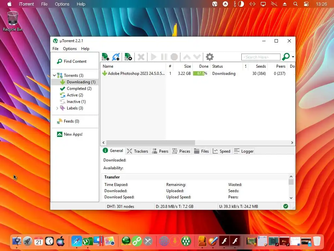Viewport: 334px width, 251px height.
Task: Open the search provider dropdown arrow
Action: [293, 57]
